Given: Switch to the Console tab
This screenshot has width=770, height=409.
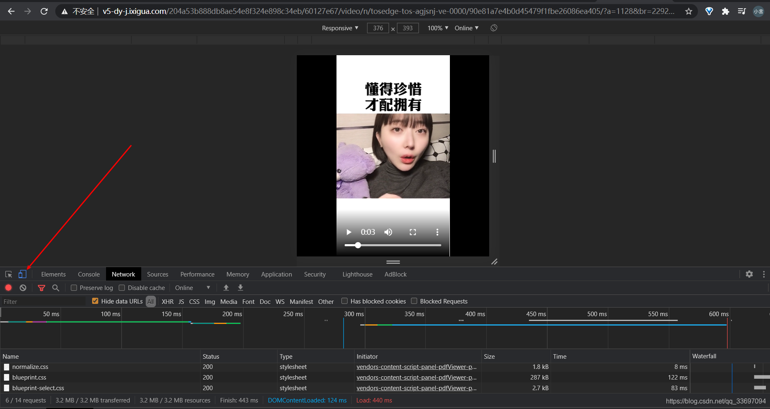Looking at the screenshot, I should 89,274.
